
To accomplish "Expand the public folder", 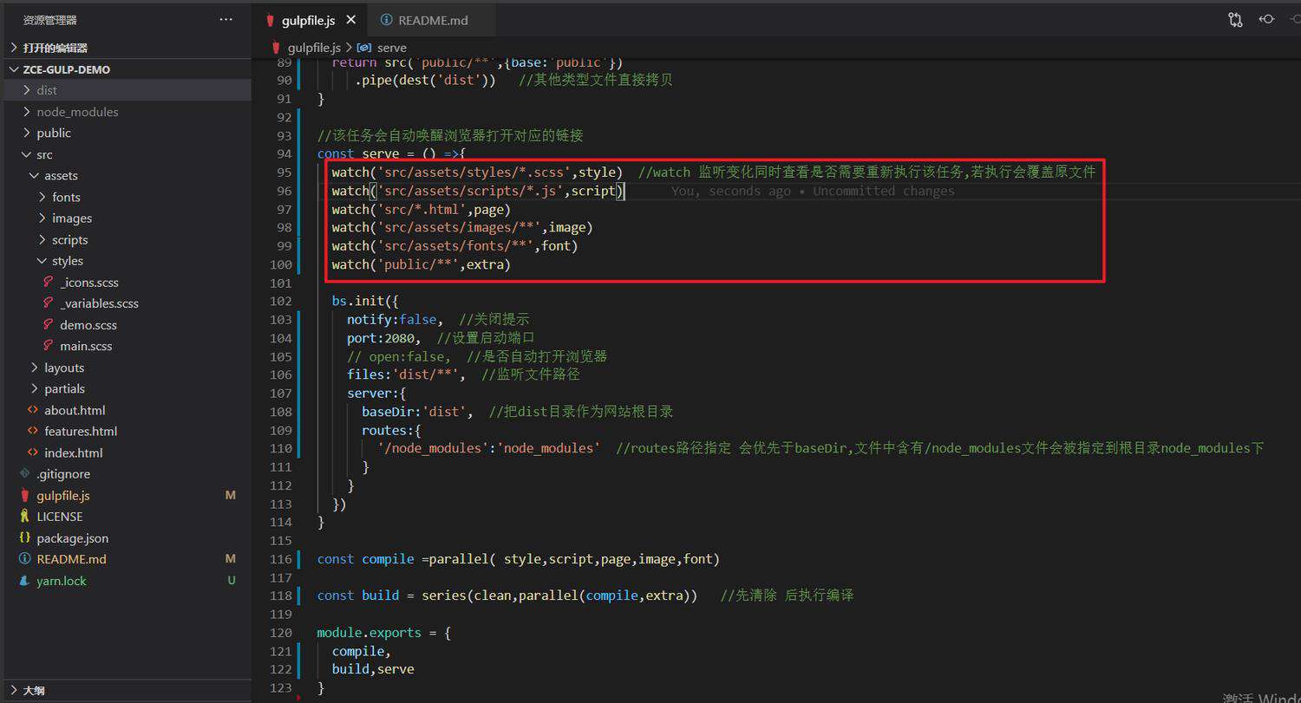I will (127, 133).
